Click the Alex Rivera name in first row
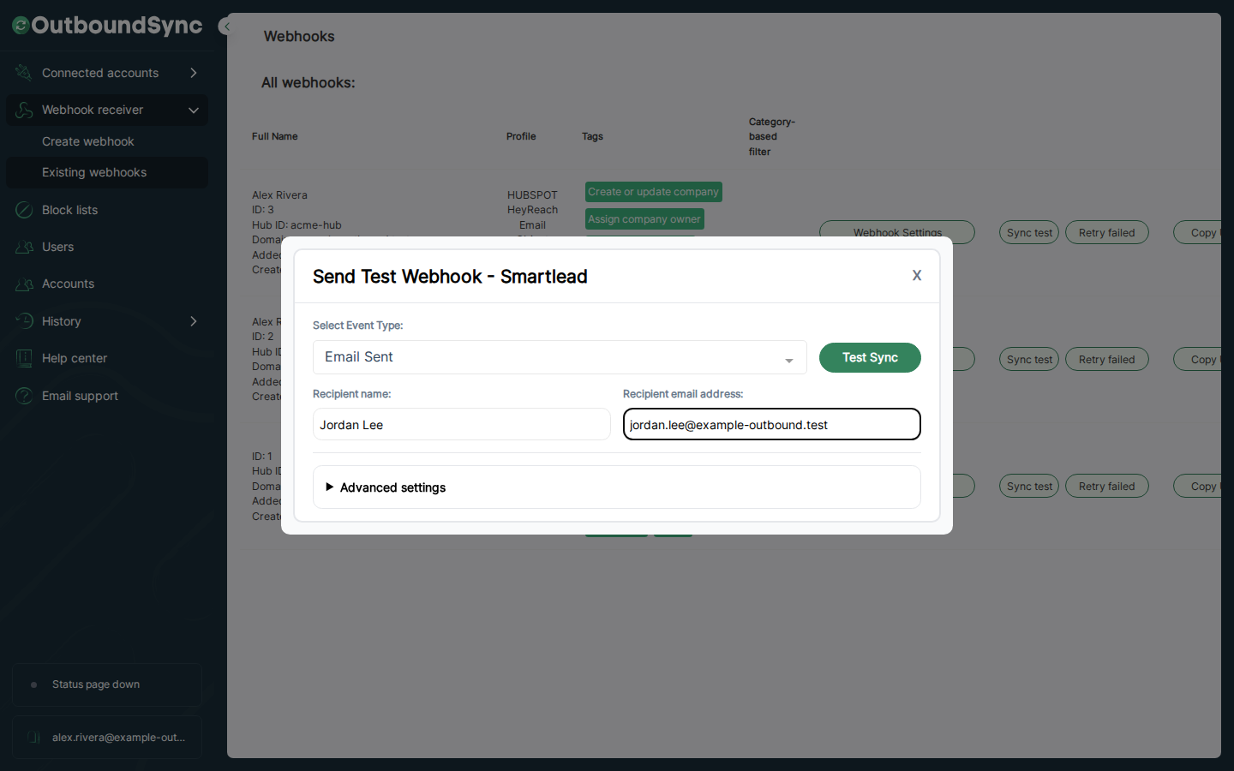The height and width of the screenshot is (771, 1234). coord(279,195)
